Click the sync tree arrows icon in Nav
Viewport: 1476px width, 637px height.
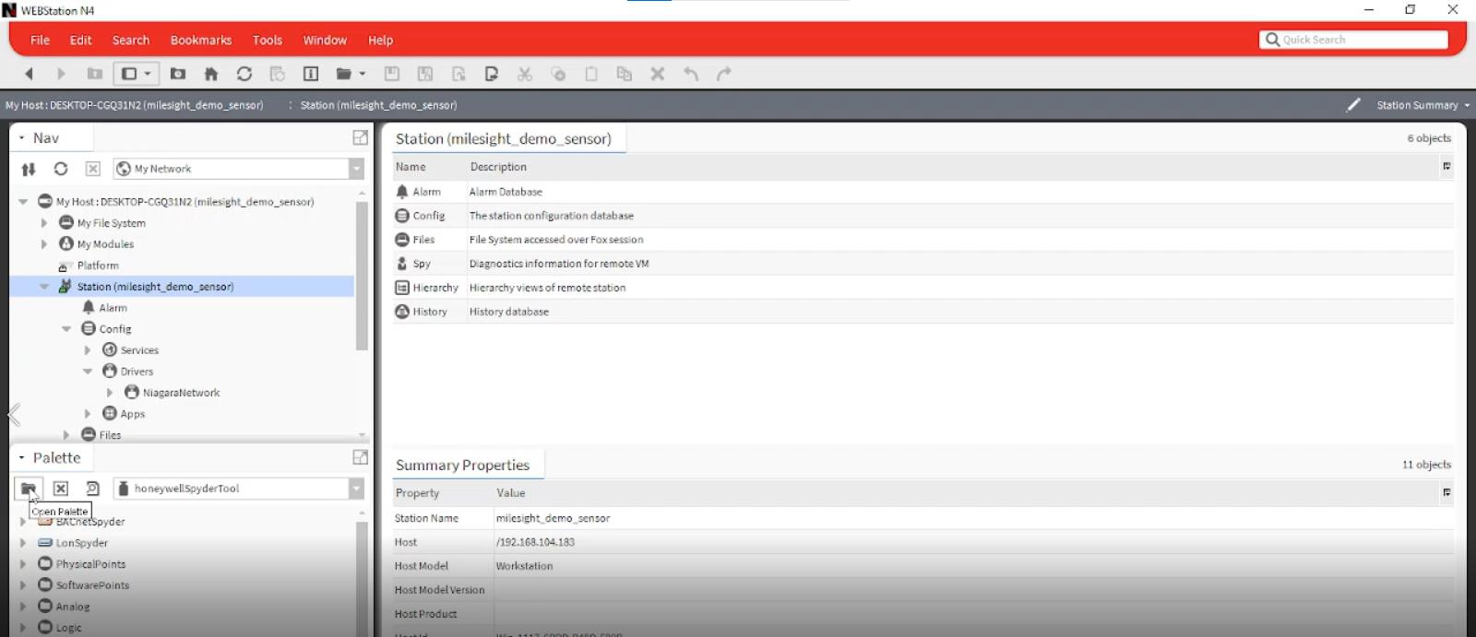click(x=29, y=169)
